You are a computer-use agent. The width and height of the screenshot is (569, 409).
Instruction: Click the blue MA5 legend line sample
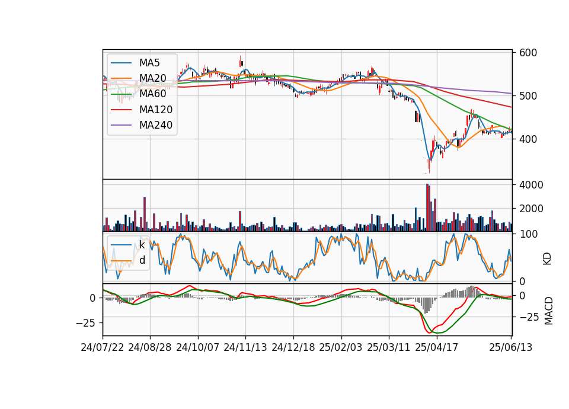coord(121,63)
